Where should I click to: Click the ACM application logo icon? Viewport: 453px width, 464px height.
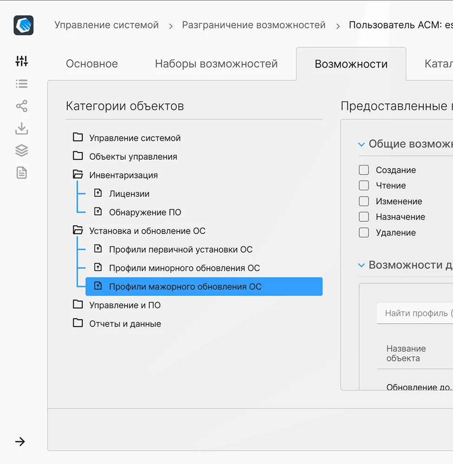23,25
